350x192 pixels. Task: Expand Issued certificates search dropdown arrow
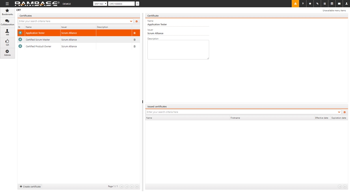339,112
